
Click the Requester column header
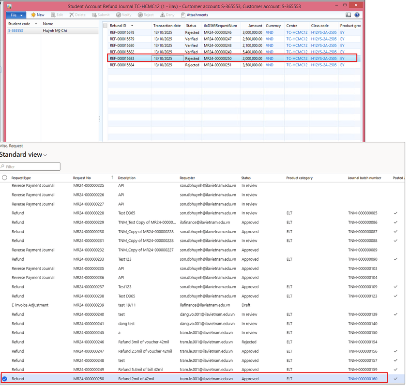187,178
